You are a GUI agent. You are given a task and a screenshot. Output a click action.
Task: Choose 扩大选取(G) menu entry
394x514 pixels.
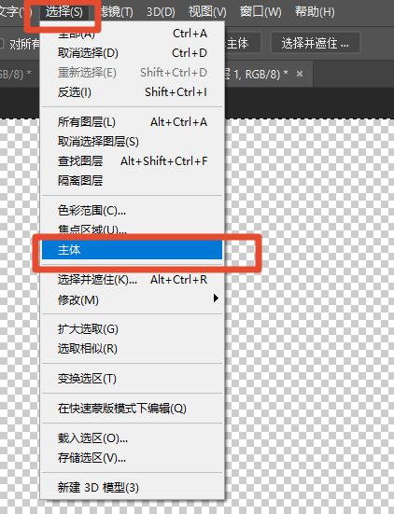133,328
